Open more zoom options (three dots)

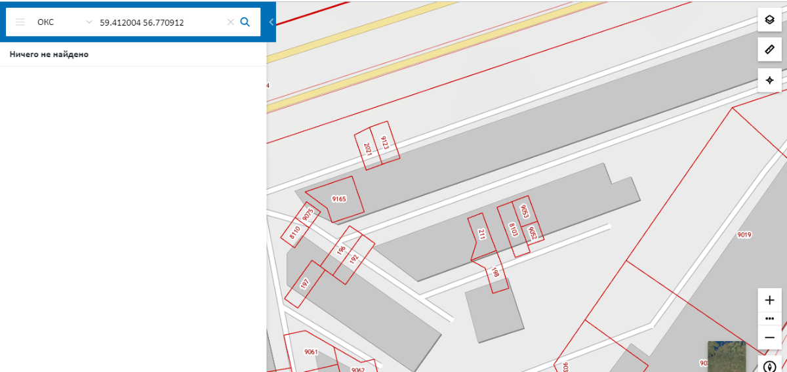769,318
